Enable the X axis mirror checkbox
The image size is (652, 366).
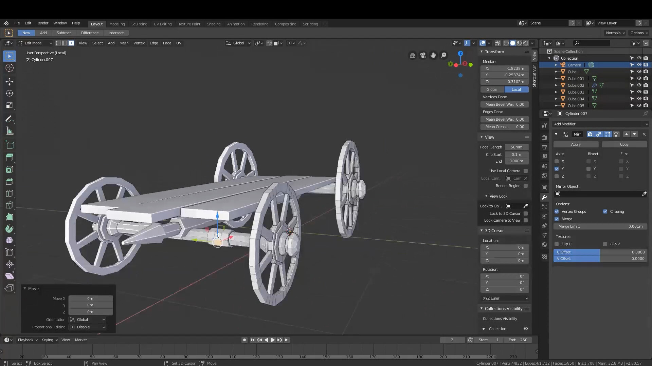(557, 161)
